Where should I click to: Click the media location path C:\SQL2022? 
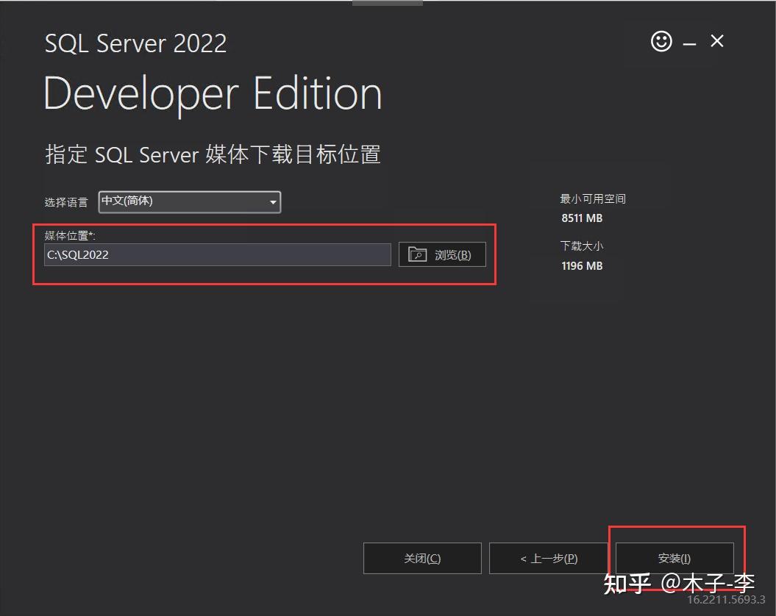click(217, 254)
